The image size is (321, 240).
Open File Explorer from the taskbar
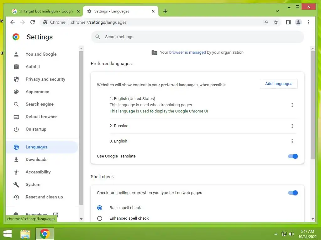[25, 234]
